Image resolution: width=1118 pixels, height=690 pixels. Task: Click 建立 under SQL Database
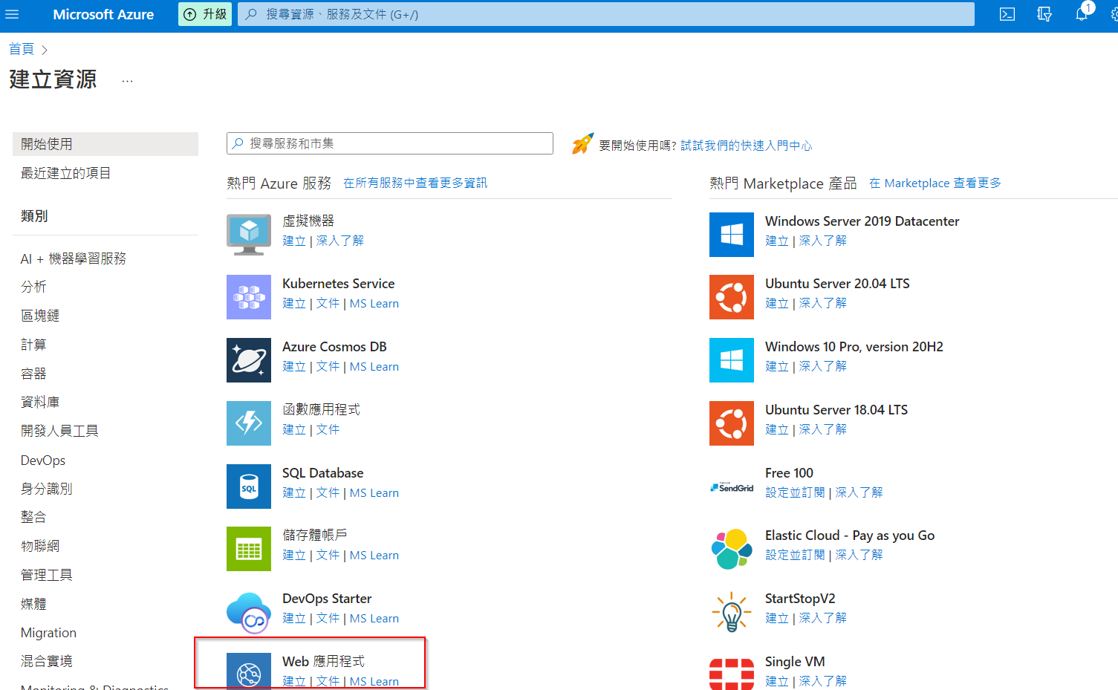click(x=294, y=492)
